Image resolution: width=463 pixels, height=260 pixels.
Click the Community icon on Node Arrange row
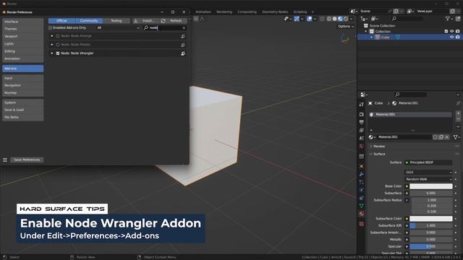point(183,36)
